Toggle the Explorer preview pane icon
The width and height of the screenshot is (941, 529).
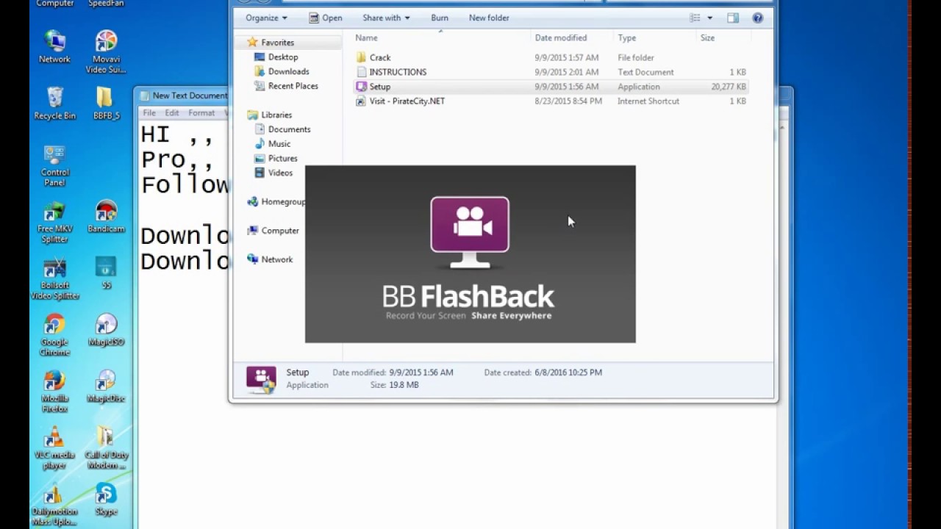733,18
